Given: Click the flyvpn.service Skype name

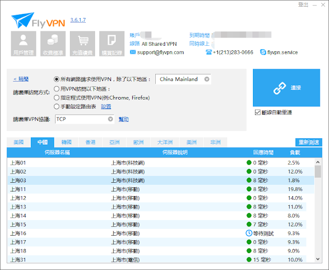Looking at the screenshot, I should [x=282, y=52].
